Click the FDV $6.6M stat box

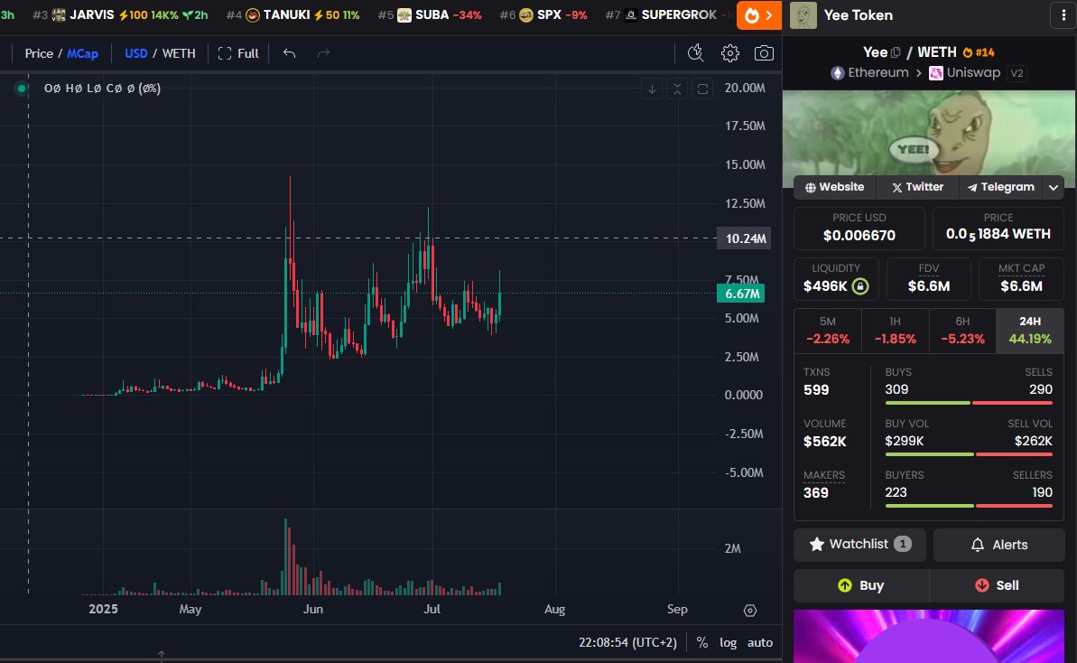(x=929, y=279)
